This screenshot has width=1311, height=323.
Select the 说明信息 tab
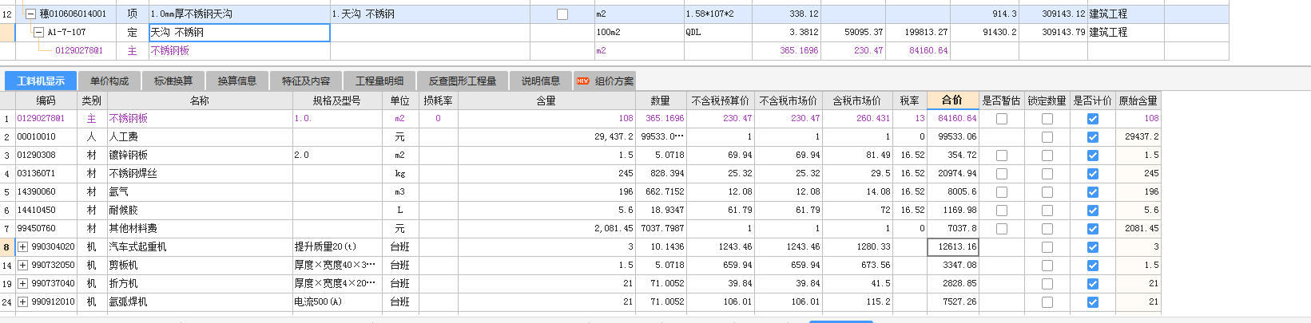coord(541,81)
